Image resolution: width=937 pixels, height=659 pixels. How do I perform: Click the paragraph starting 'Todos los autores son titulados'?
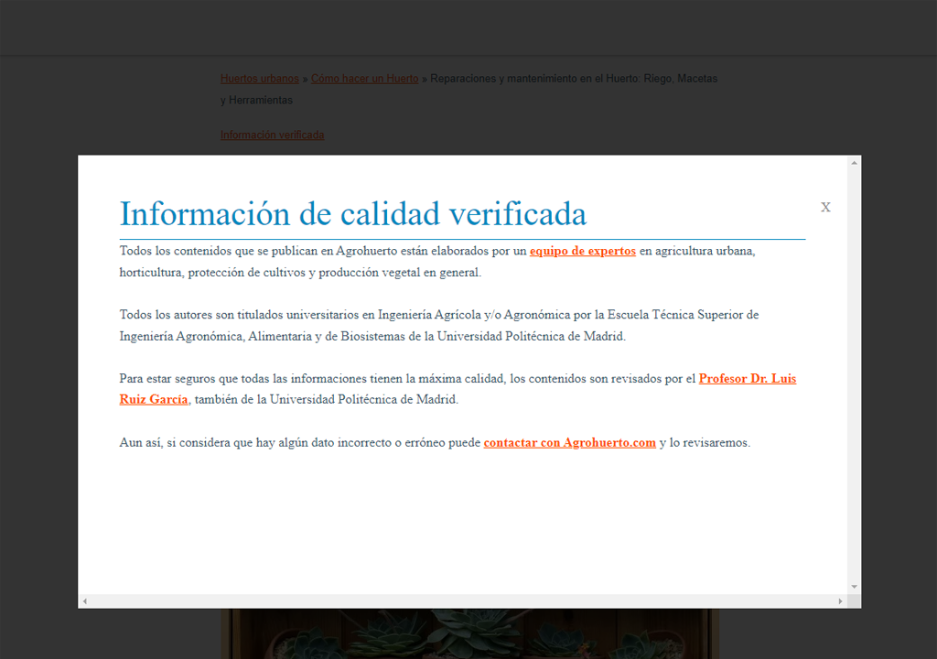click(439, 325)
